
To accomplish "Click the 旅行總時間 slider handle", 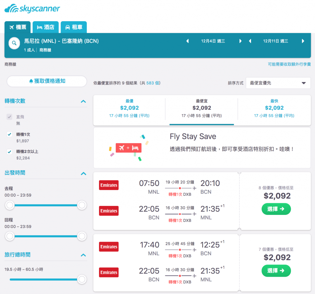I will click(82, 279).
